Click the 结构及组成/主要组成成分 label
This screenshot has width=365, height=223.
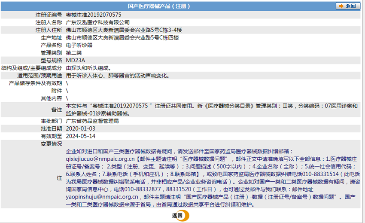tap(32, 68)
